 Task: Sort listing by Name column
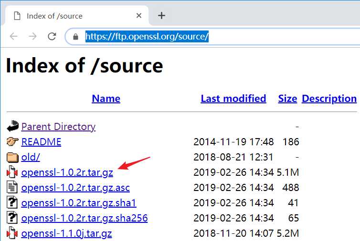pyautogui.click(x=106, y=99)
